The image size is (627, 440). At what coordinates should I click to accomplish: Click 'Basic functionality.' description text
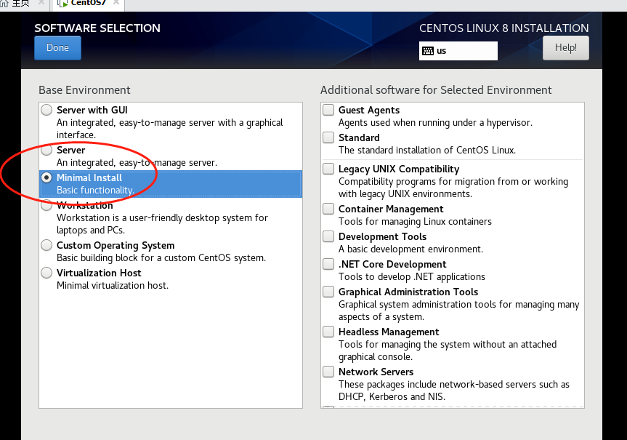(x=96, y=190)
